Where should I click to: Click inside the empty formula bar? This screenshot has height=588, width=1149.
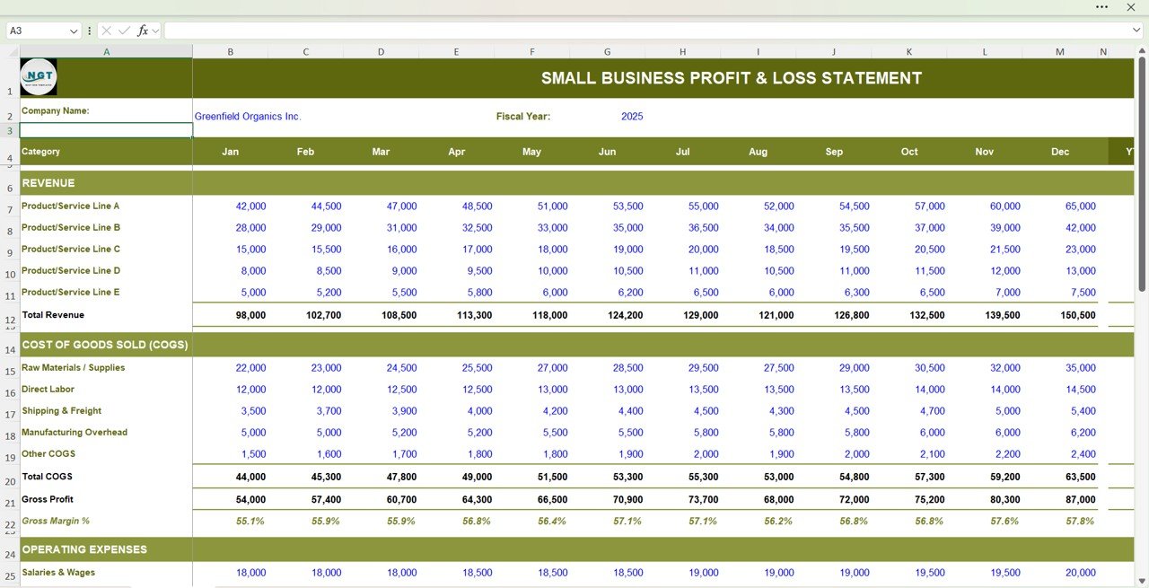pos(539,30)
